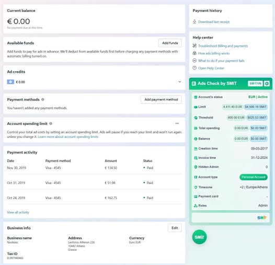Click the Personal Account type badge
The height and width of the screenshot is (265, 275).
[254, 177]
